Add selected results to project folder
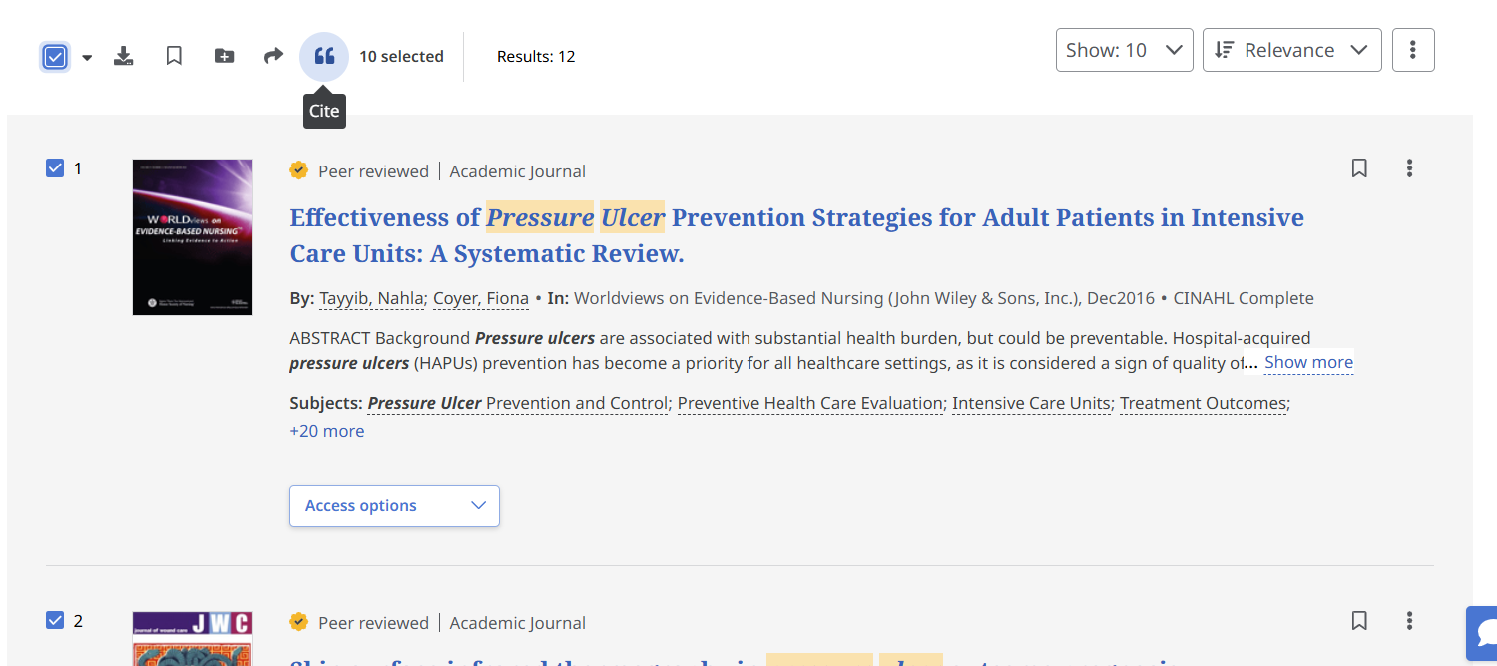The height and width of the screenshot is (666, 1497). tap(225, 56)
